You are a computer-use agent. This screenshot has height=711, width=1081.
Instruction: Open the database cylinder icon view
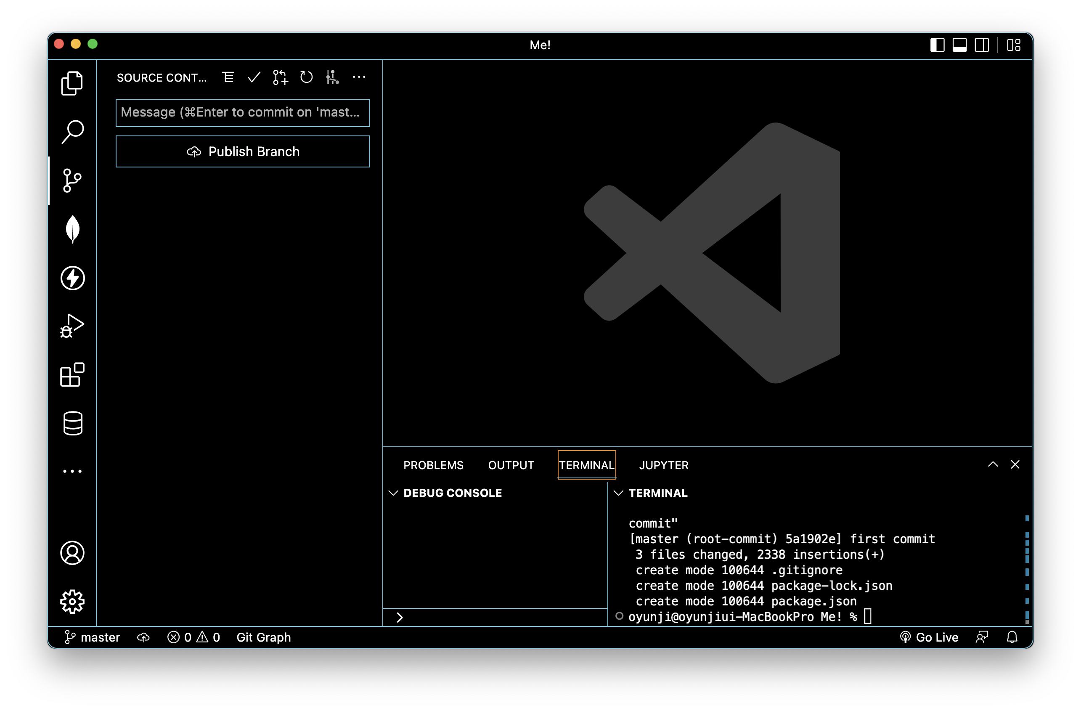(72, 423)
